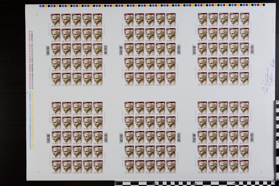279x186 pixels.
Task: Click left barcode of the bottom-right stamp block
Action: (x=194, y=138)
